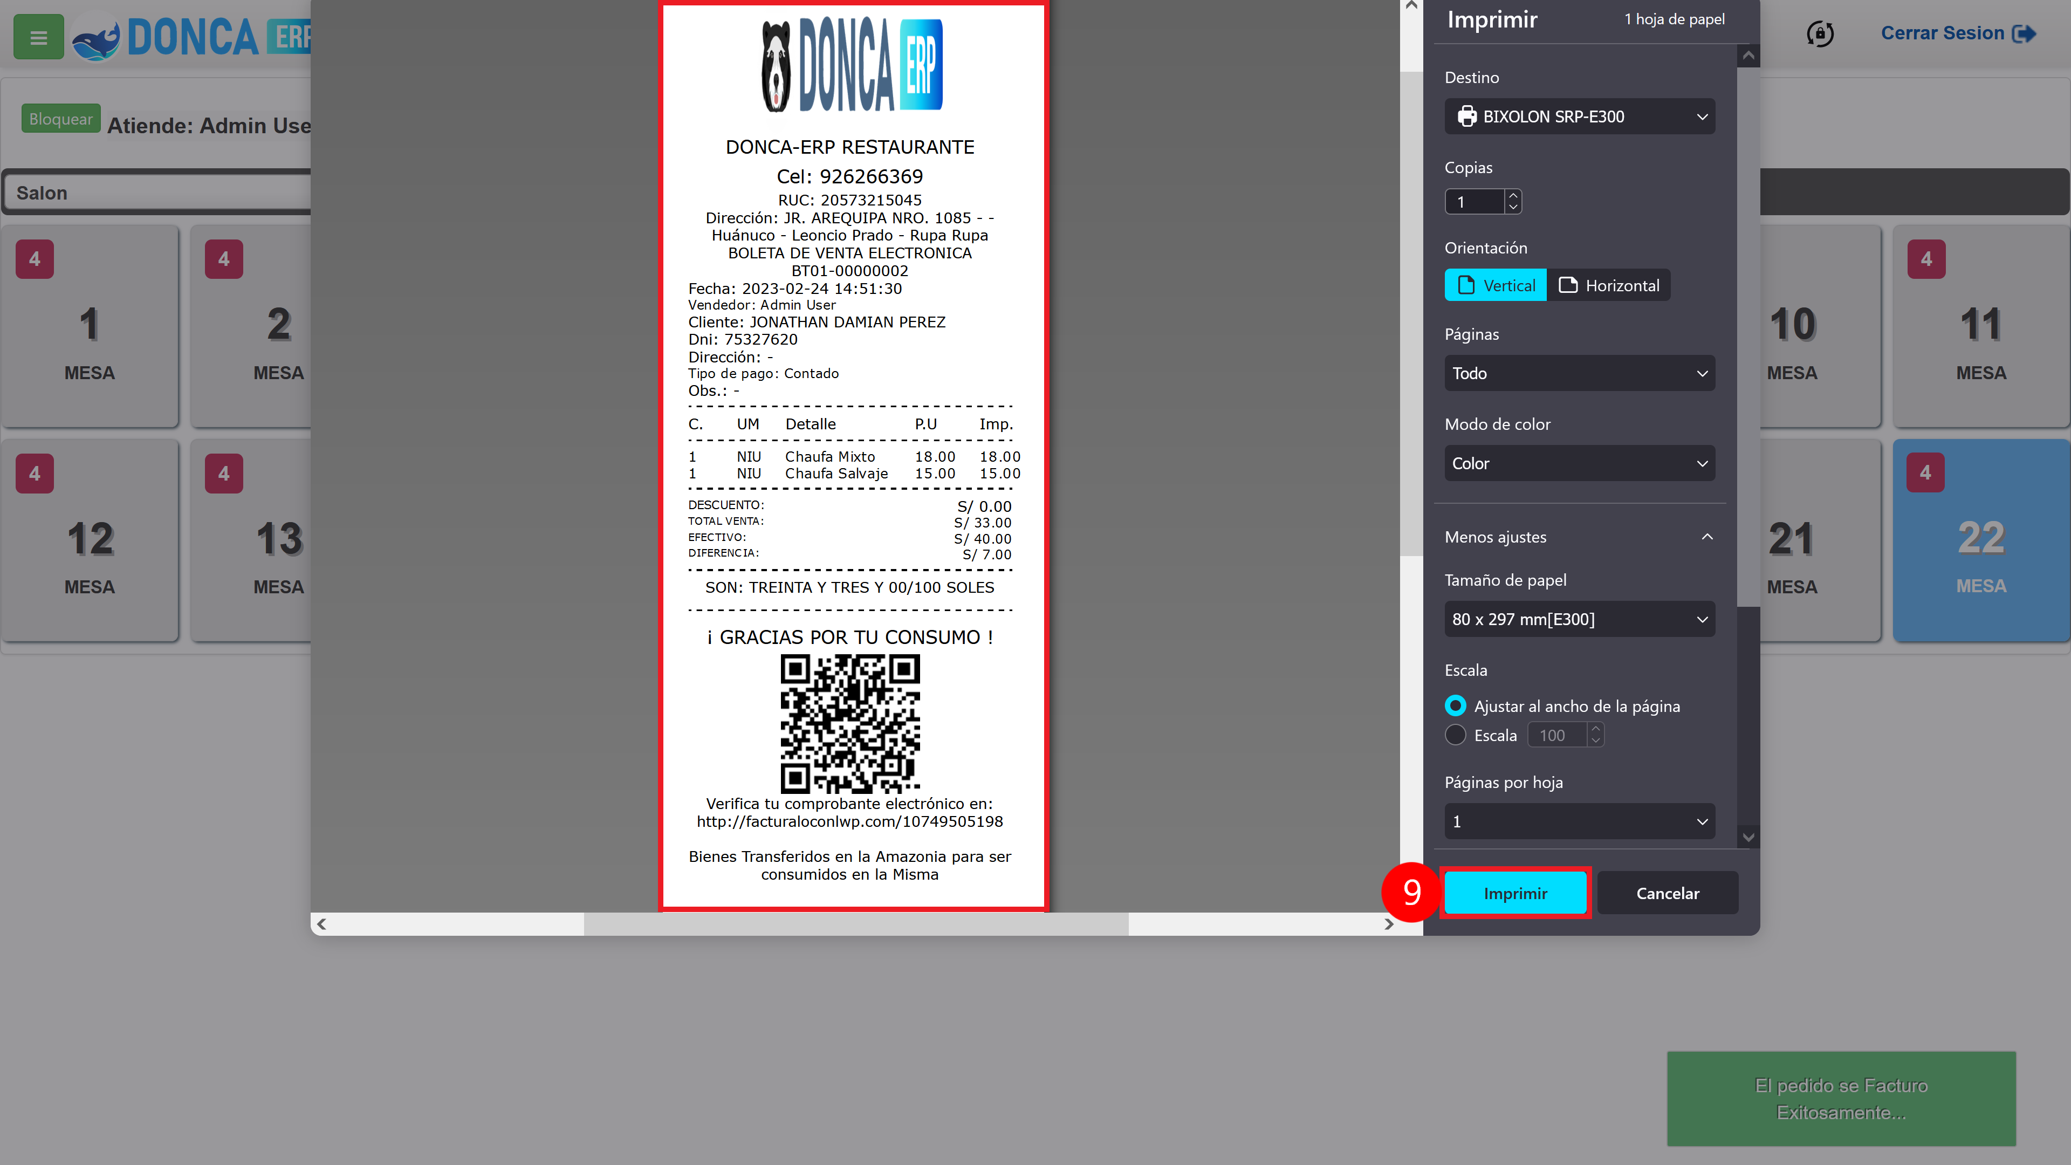
Task: Open Mesa 12 table card
Action: coord(89,539)
